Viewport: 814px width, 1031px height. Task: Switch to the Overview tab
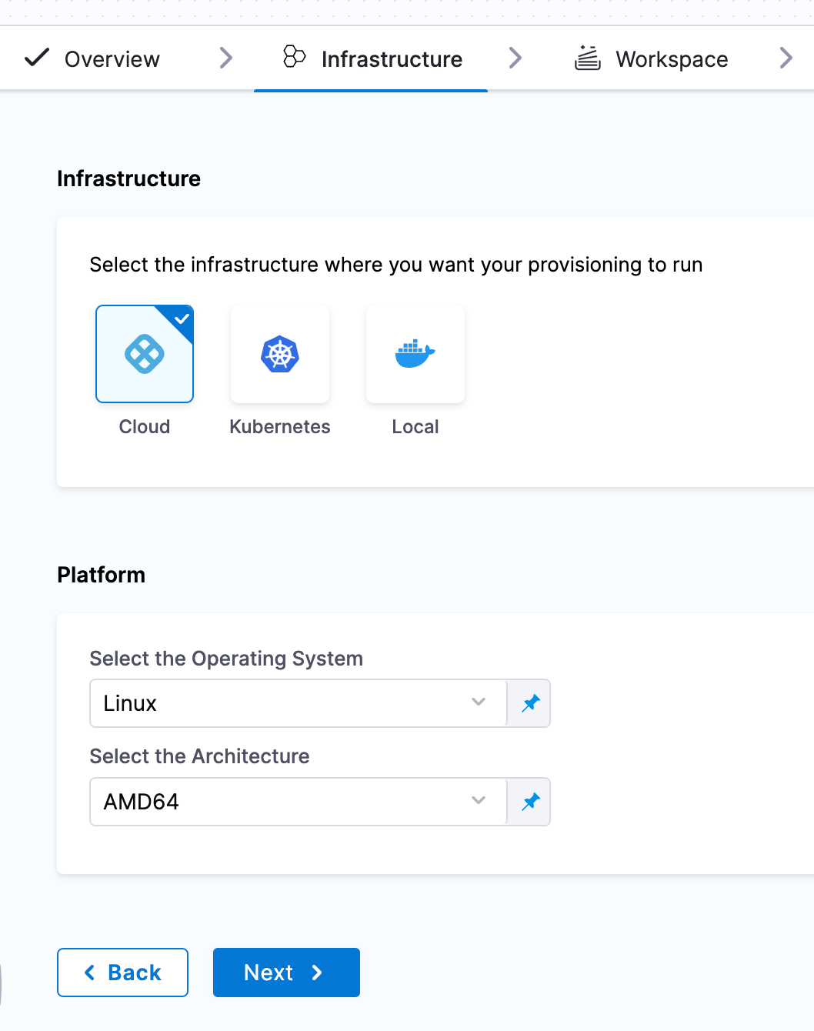pyautogui.click(x=112, y=59)
